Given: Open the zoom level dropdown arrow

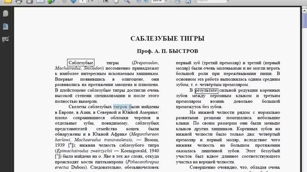Looking at the screenshot, I should click(x=166, y=1).
